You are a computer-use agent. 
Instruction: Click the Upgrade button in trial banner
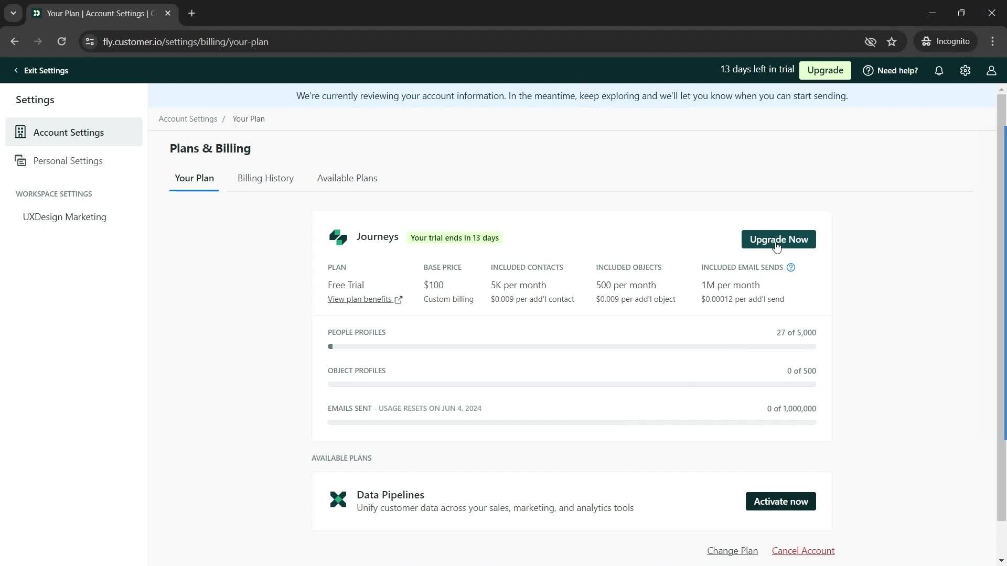point(825,70)
